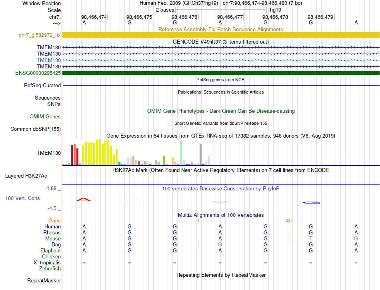Viewport: 380px width, 290px height.
Task: Click the RepeatMasker track label
Action: (44, 280)
